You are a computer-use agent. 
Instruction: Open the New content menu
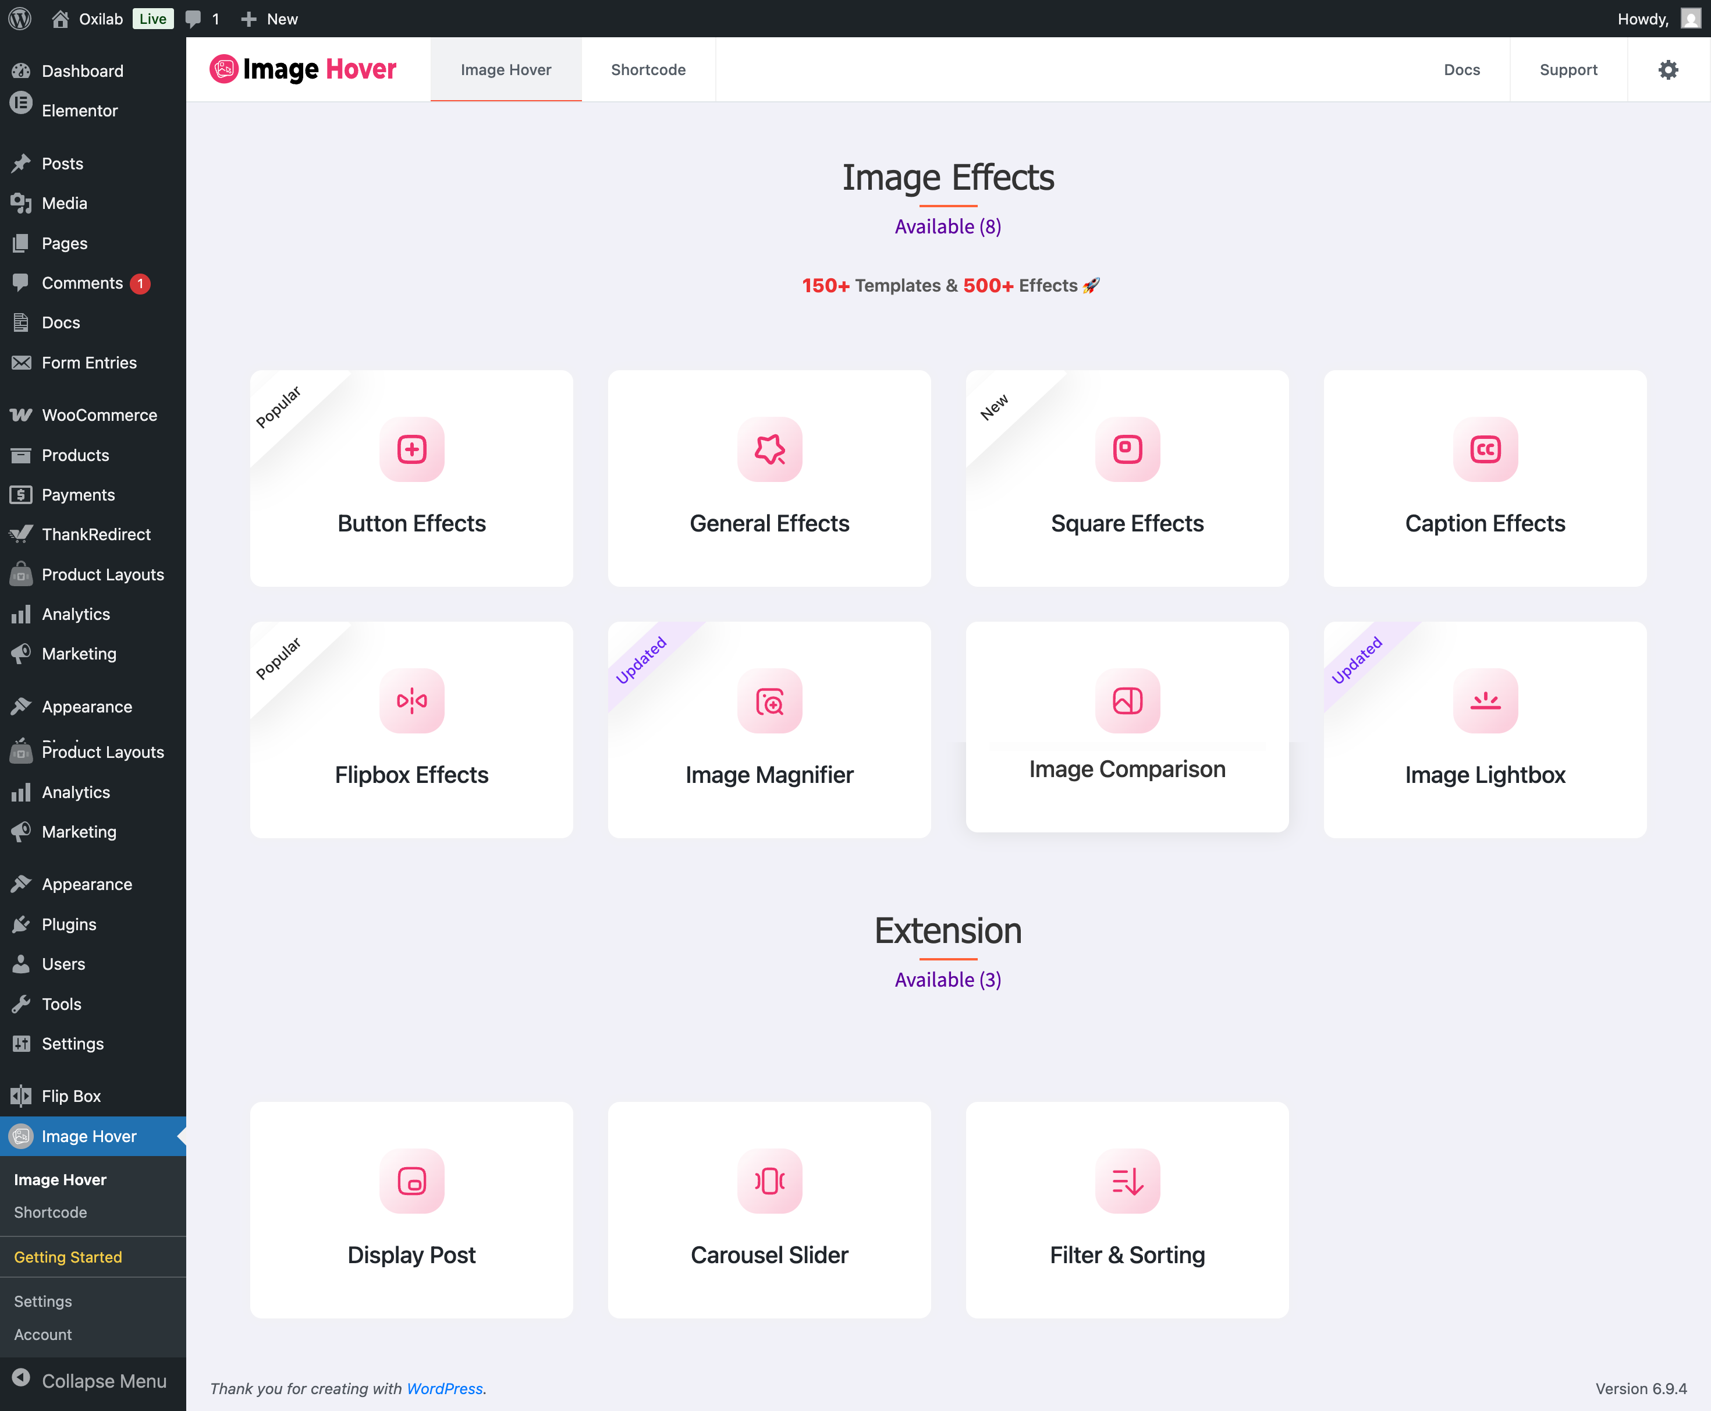pyautogui.click(x=269, y=19)
